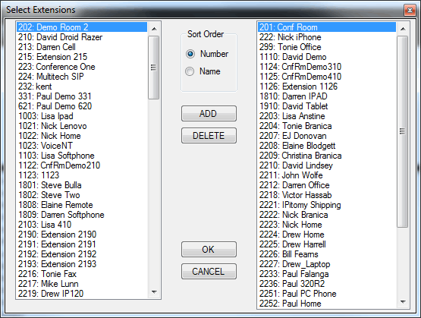Screen dimensions: 421x318
Task: Select 224: Multitech SIP
Action: [x=82, y=77]
